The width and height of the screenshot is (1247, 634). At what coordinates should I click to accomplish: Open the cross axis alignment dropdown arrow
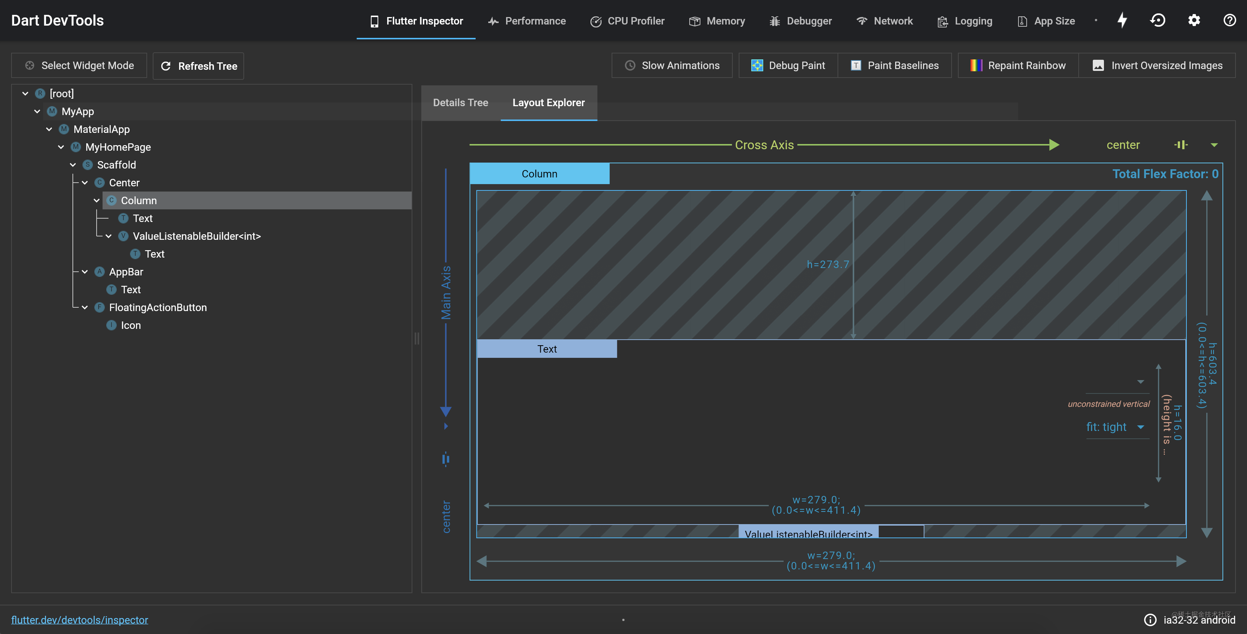pos(1214,145)
